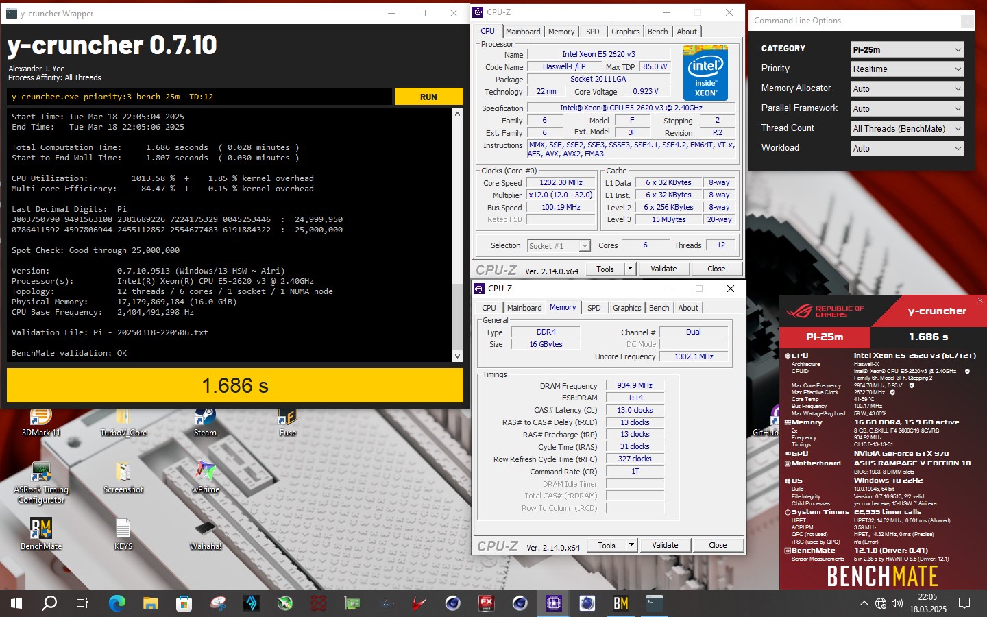
Task: Open the Wahaha! desktop icon
Action: point(206,535)
